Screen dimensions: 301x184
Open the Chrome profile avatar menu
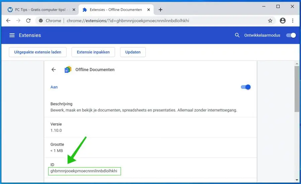(283, 20)
